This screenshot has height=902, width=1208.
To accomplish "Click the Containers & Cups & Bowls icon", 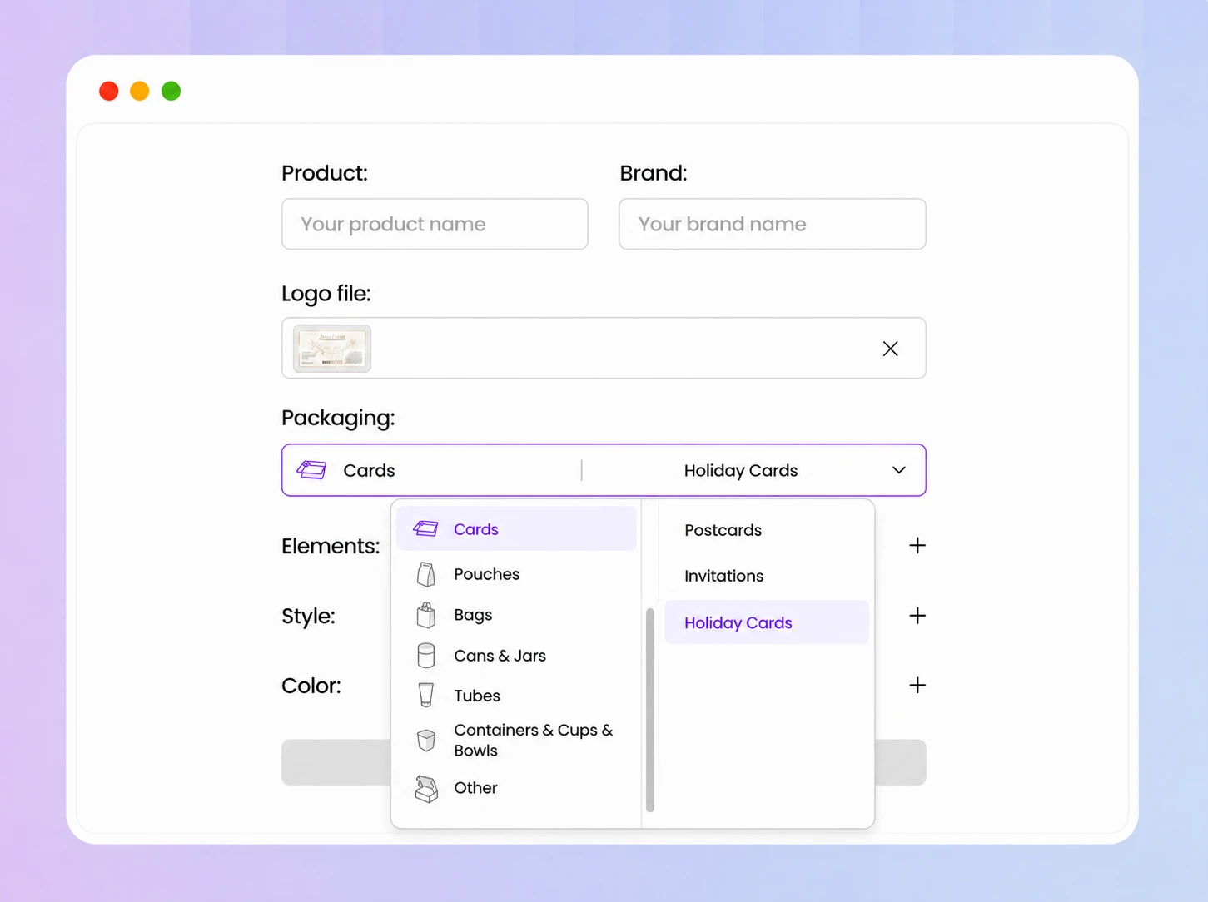I will 426,740.
